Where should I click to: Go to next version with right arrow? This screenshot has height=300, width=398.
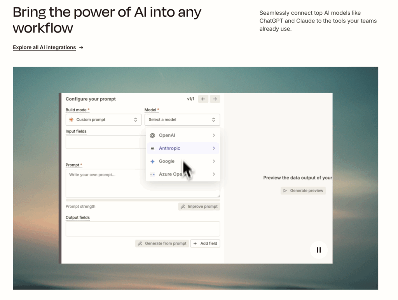215,99
